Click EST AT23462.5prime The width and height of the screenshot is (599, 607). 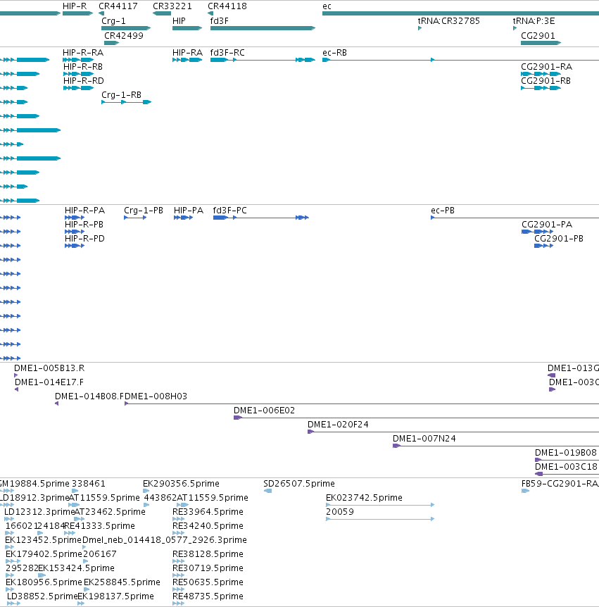coord(80,519)
